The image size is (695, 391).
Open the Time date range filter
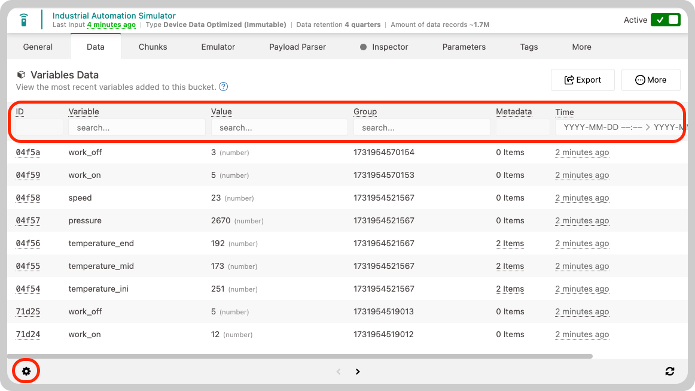(621, 128)
